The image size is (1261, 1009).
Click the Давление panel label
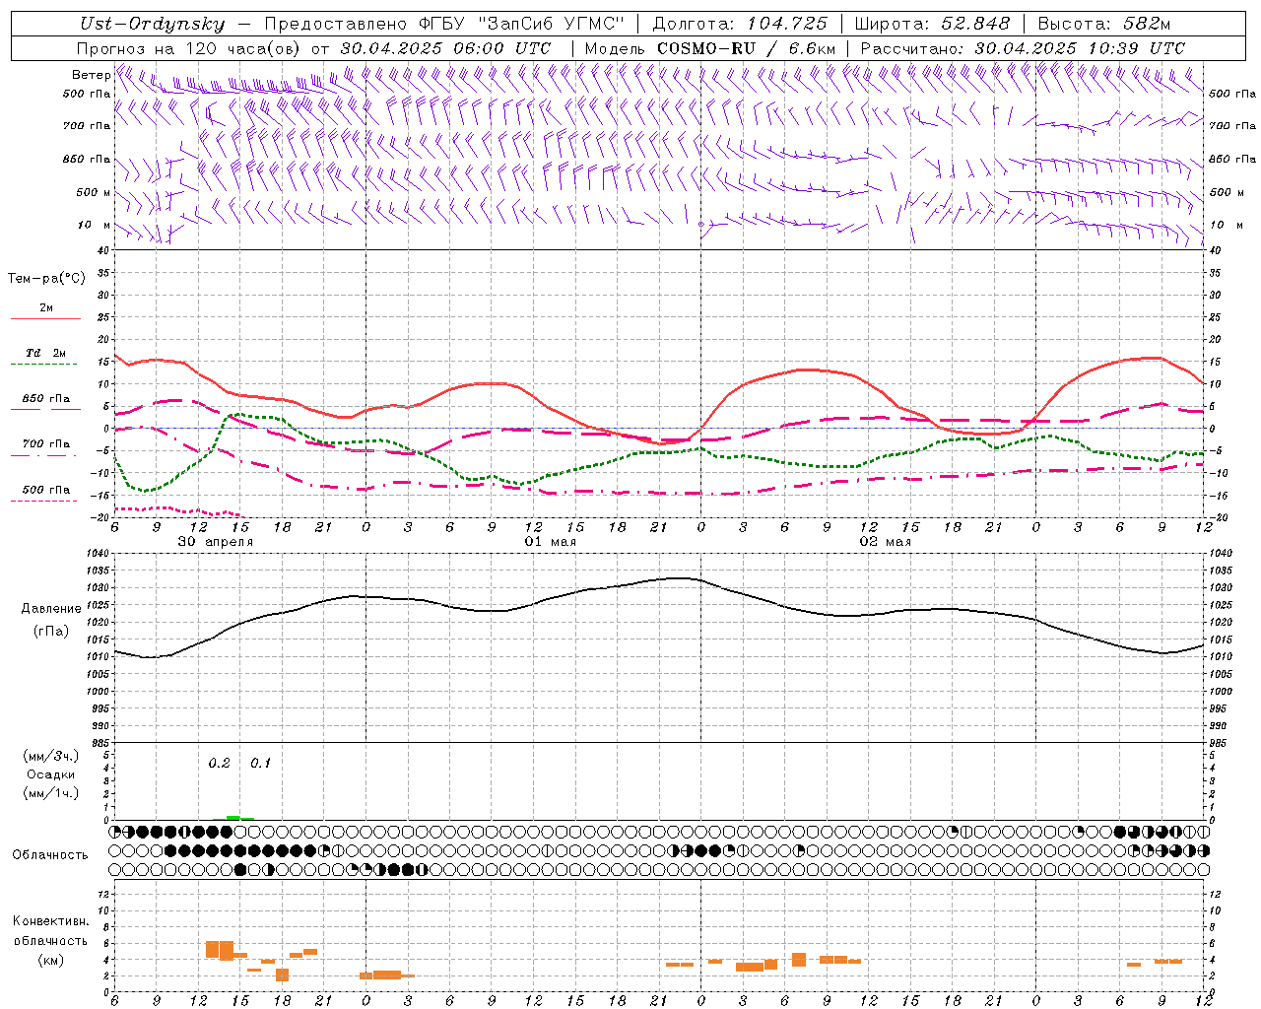coord(51,609)
